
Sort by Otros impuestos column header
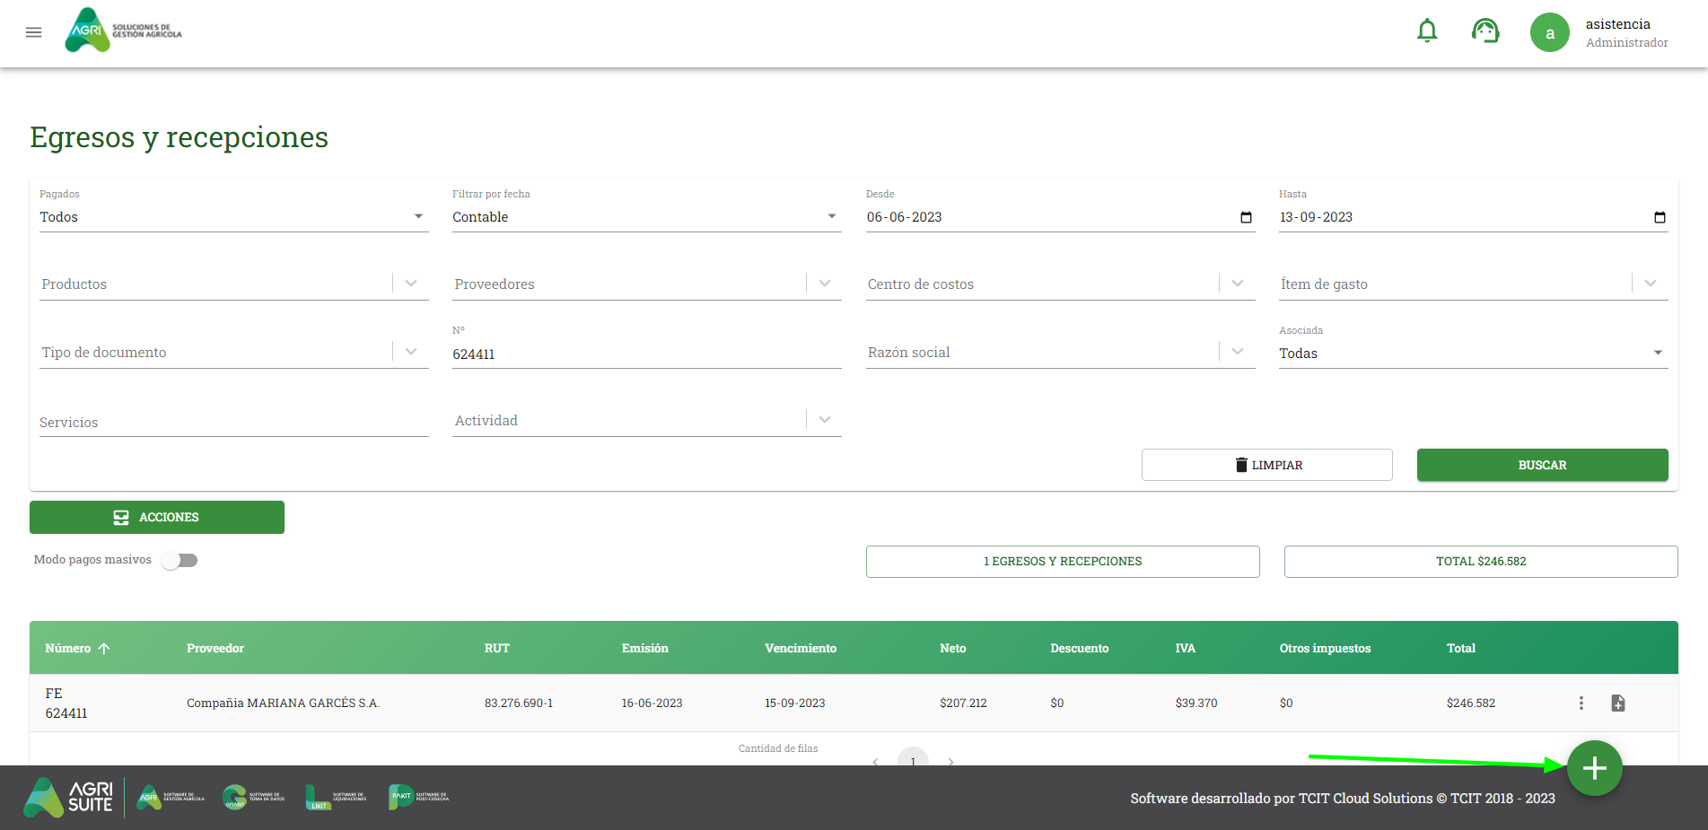1325,648
